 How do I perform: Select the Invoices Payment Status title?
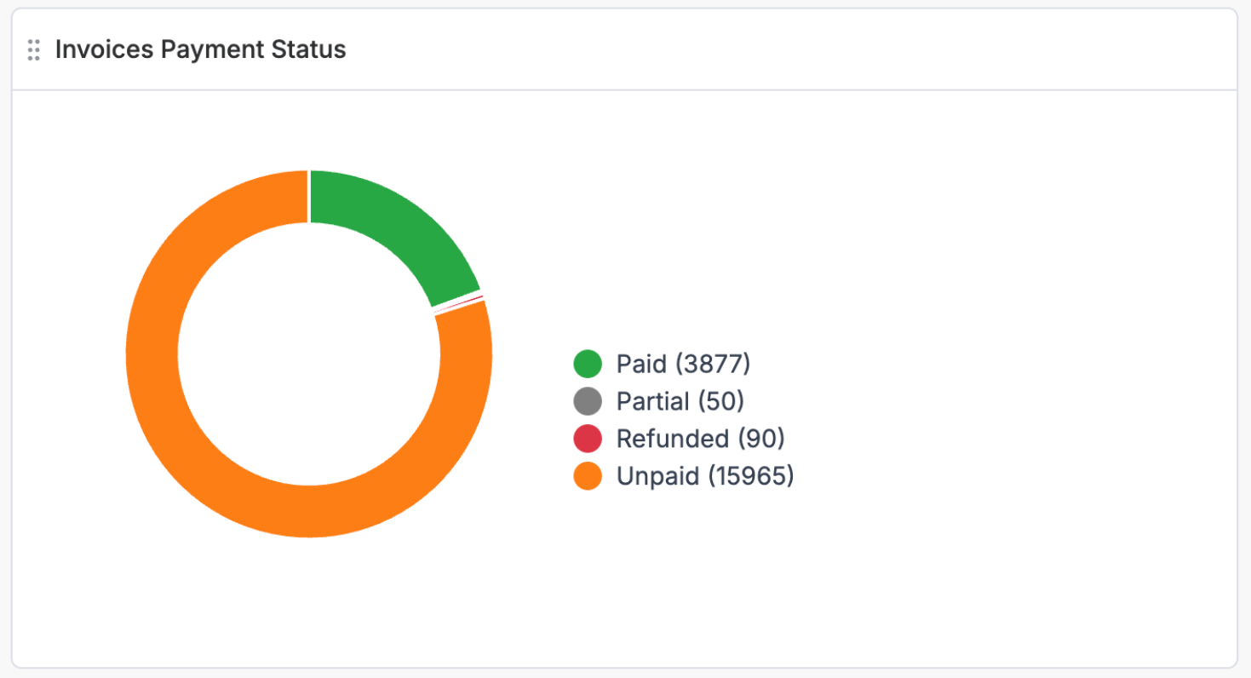pos(200,49)
